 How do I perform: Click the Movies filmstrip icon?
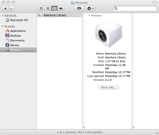coord(7,45)
